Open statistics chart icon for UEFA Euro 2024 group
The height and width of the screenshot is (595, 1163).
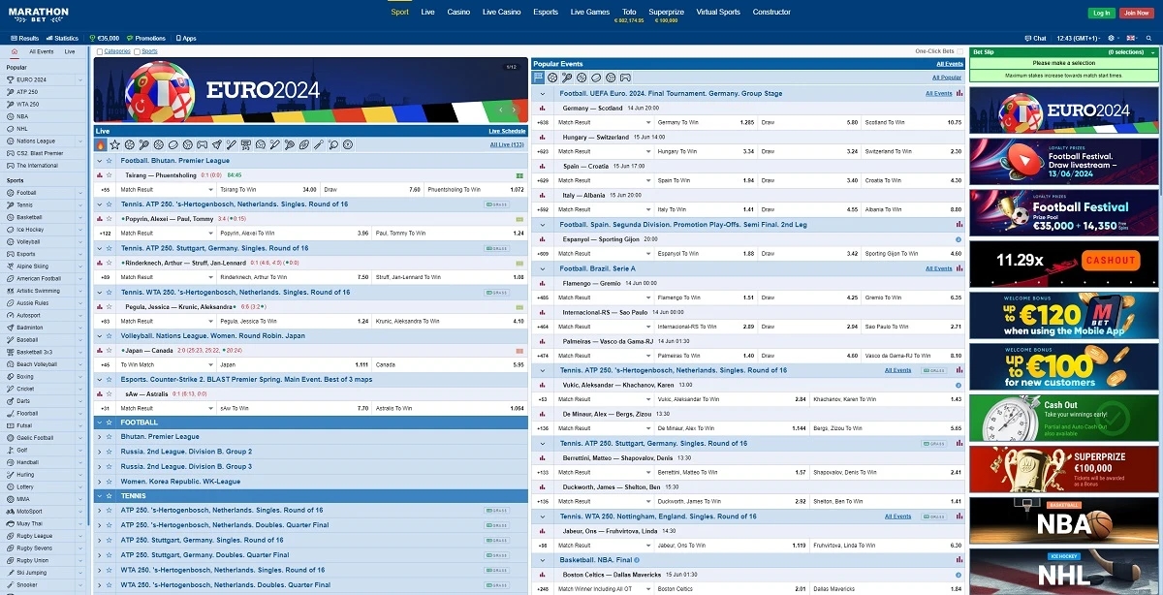coord(959,94)
